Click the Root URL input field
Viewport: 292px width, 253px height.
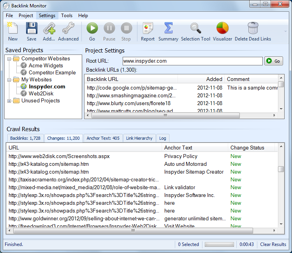193,61
